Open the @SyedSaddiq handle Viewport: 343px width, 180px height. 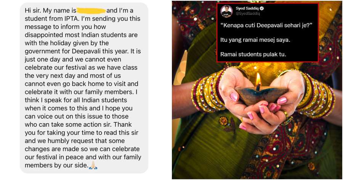[248, 14]
